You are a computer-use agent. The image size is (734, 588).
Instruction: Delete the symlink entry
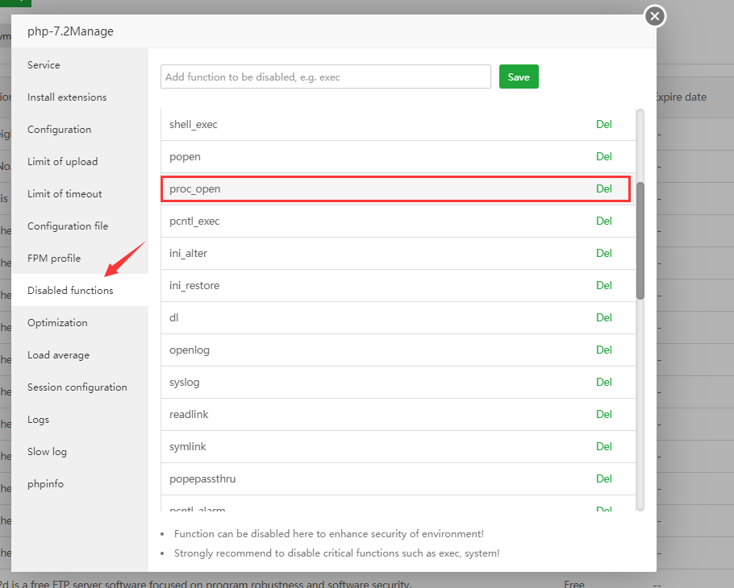tap(603, 446)
